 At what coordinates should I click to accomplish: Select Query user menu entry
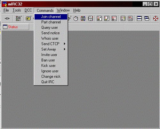51,28
